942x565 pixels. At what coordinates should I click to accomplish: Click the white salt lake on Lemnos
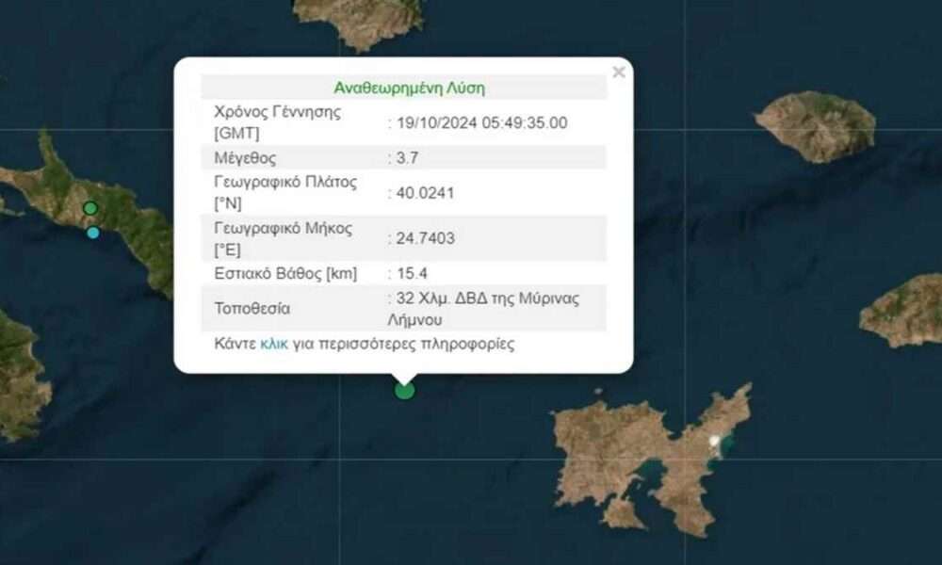tap(714, 442)
